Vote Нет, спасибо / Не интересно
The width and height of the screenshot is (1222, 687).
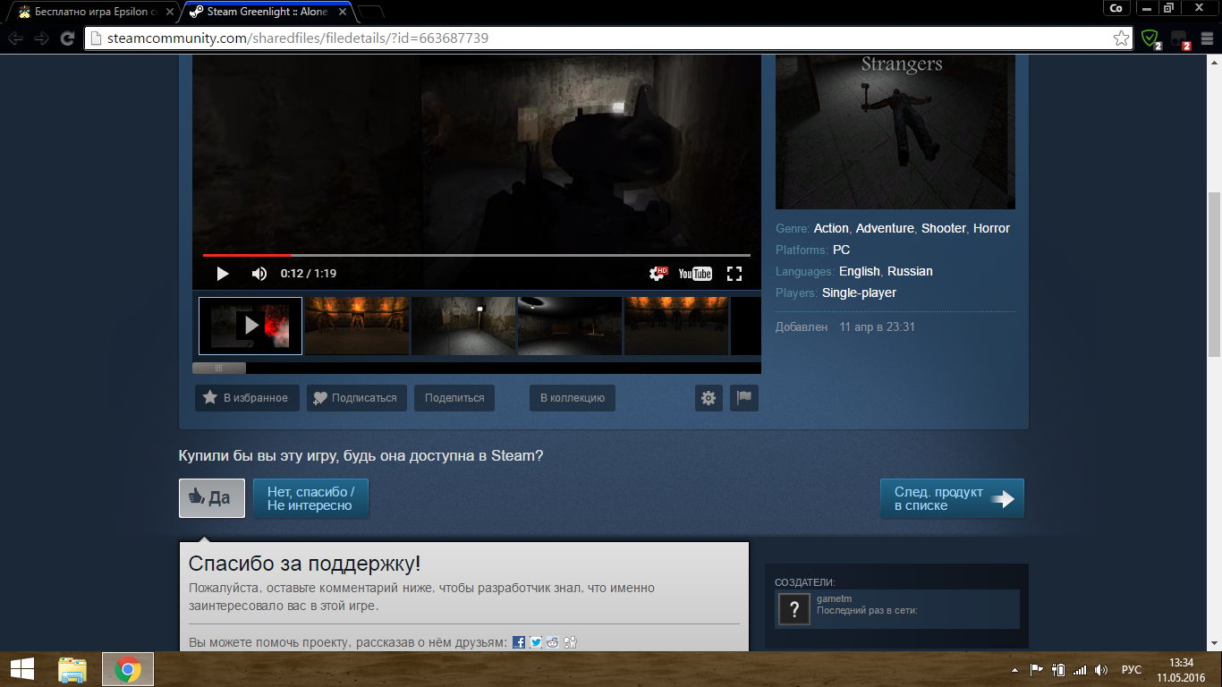click(311, 498)
